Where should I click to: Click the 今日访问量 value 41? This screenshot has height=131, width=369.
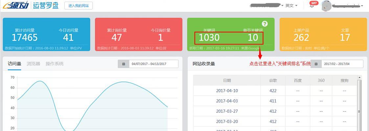click(68, 37)
